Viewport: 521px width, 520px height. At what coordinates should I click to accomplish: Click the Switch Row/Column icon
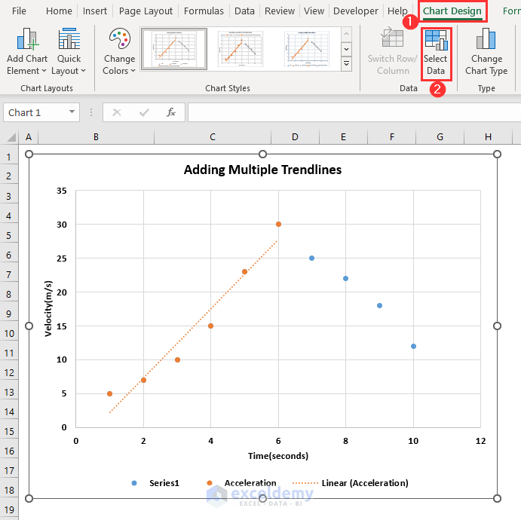pyautogui.click(x=392, y=38)
